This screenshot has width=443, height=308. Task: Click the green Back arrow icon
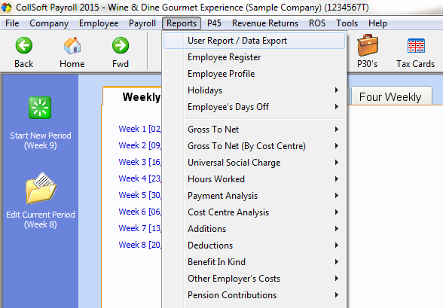[24, 45]
